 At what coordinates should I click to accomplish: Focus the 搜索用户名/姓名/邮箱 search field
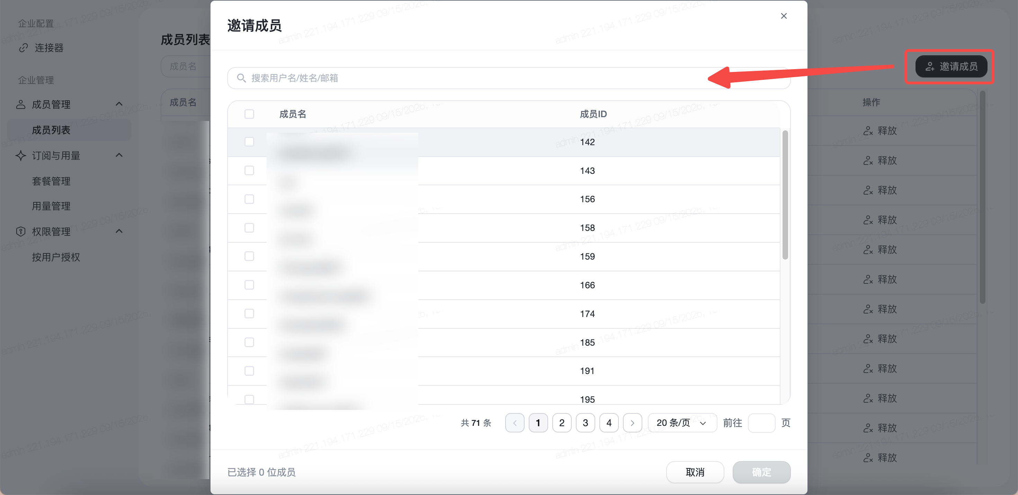pyautogui.click(x=509, y=78)
